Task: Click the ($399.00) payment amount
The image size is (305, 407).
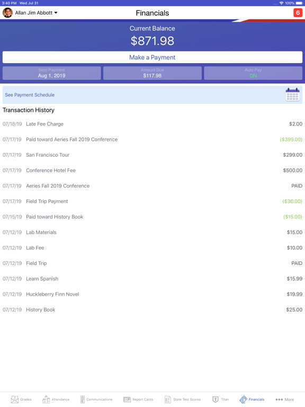Action: pos(291,140)
